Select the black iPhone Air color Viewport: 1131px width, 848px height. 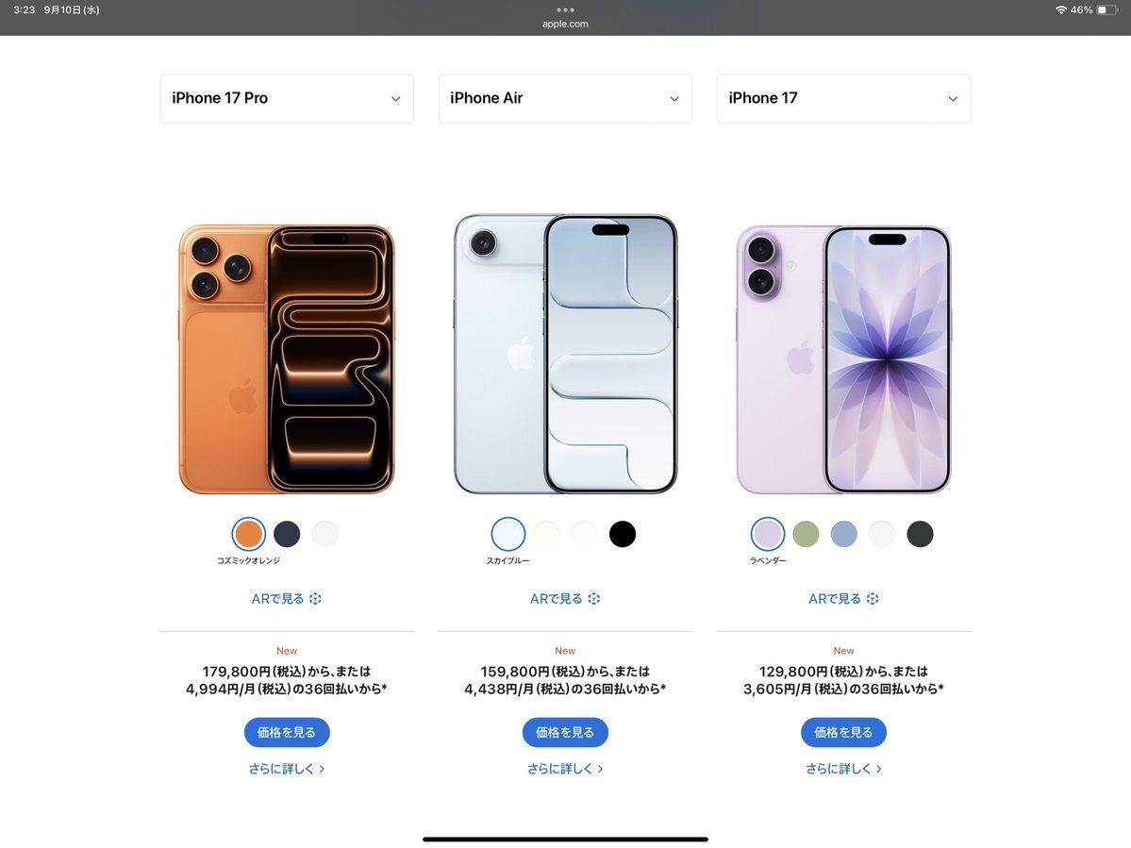(623, 534)
